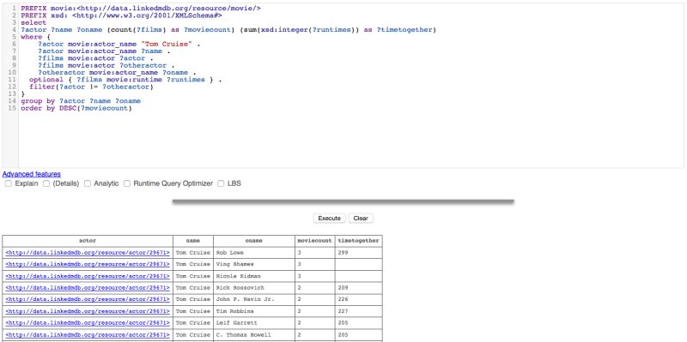Open actor link in Tim Robbins row
This screenshot has height=342, width=687.
(x=88, y=311)
